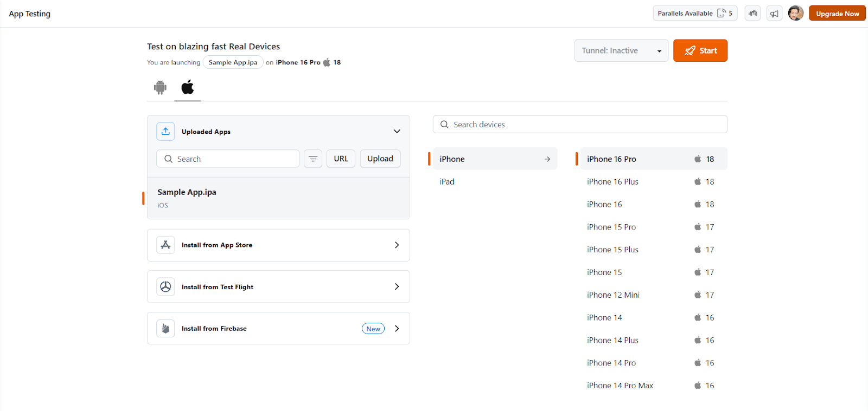Click the Test Flight icon
Screen dimensions: 868x411
[165, 287]
